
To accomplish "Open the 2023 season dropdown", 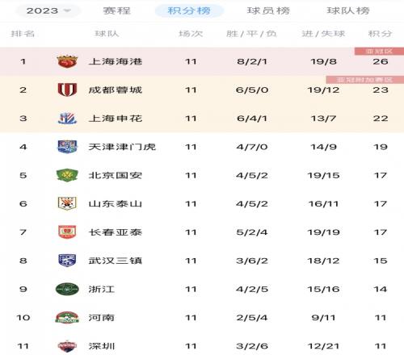I will click(x=48, y=10).
